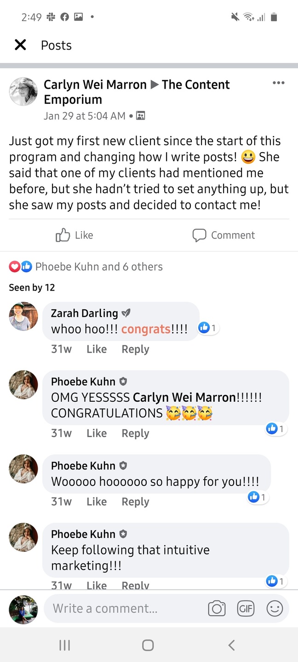Like Zarah Darling's comment
Screen dimensions: 298x662
pyautogui.click(x=97, y=349)
